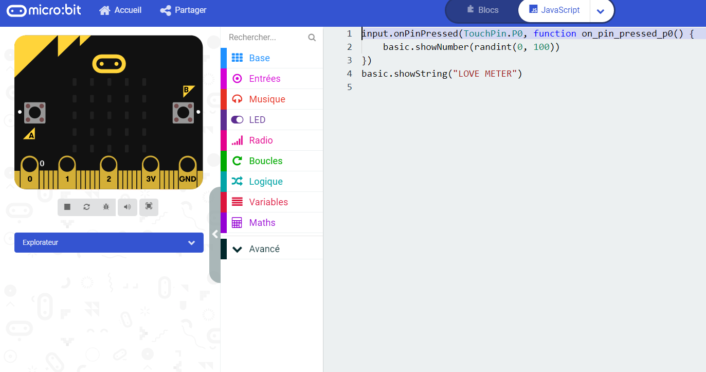Switch to the JavaScript tab
Image resolution: width=706 pixels, height=372 pixels.
pos(559,10)
